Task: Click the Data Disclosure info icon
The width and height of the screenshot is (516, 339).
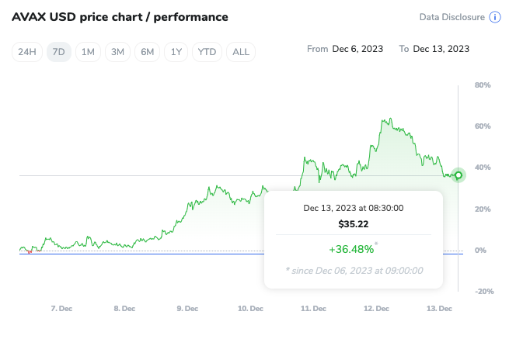Action: (x=494, y=17)
